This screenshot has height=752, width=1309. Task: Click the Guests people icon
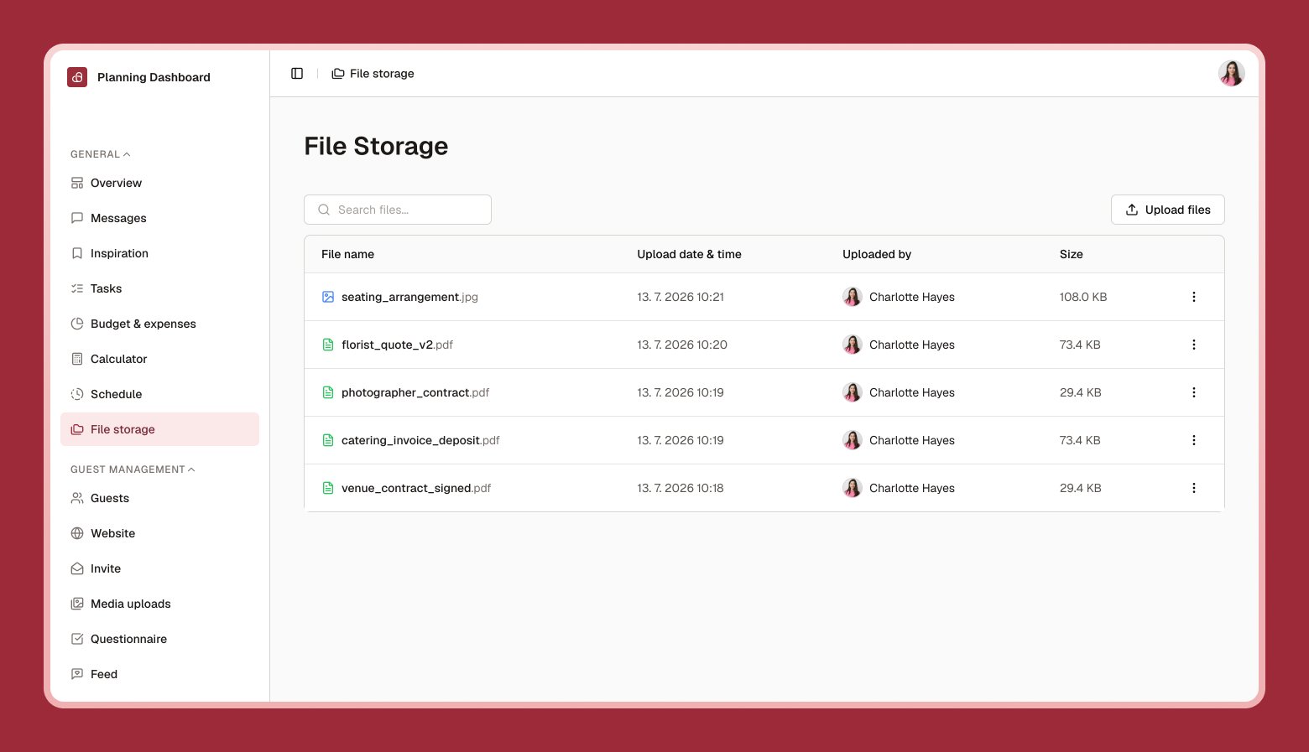pos(77,498)
